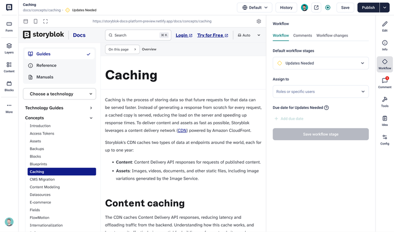Switch preview to mobile view icon
394x232 pixels.
(36, 21)
